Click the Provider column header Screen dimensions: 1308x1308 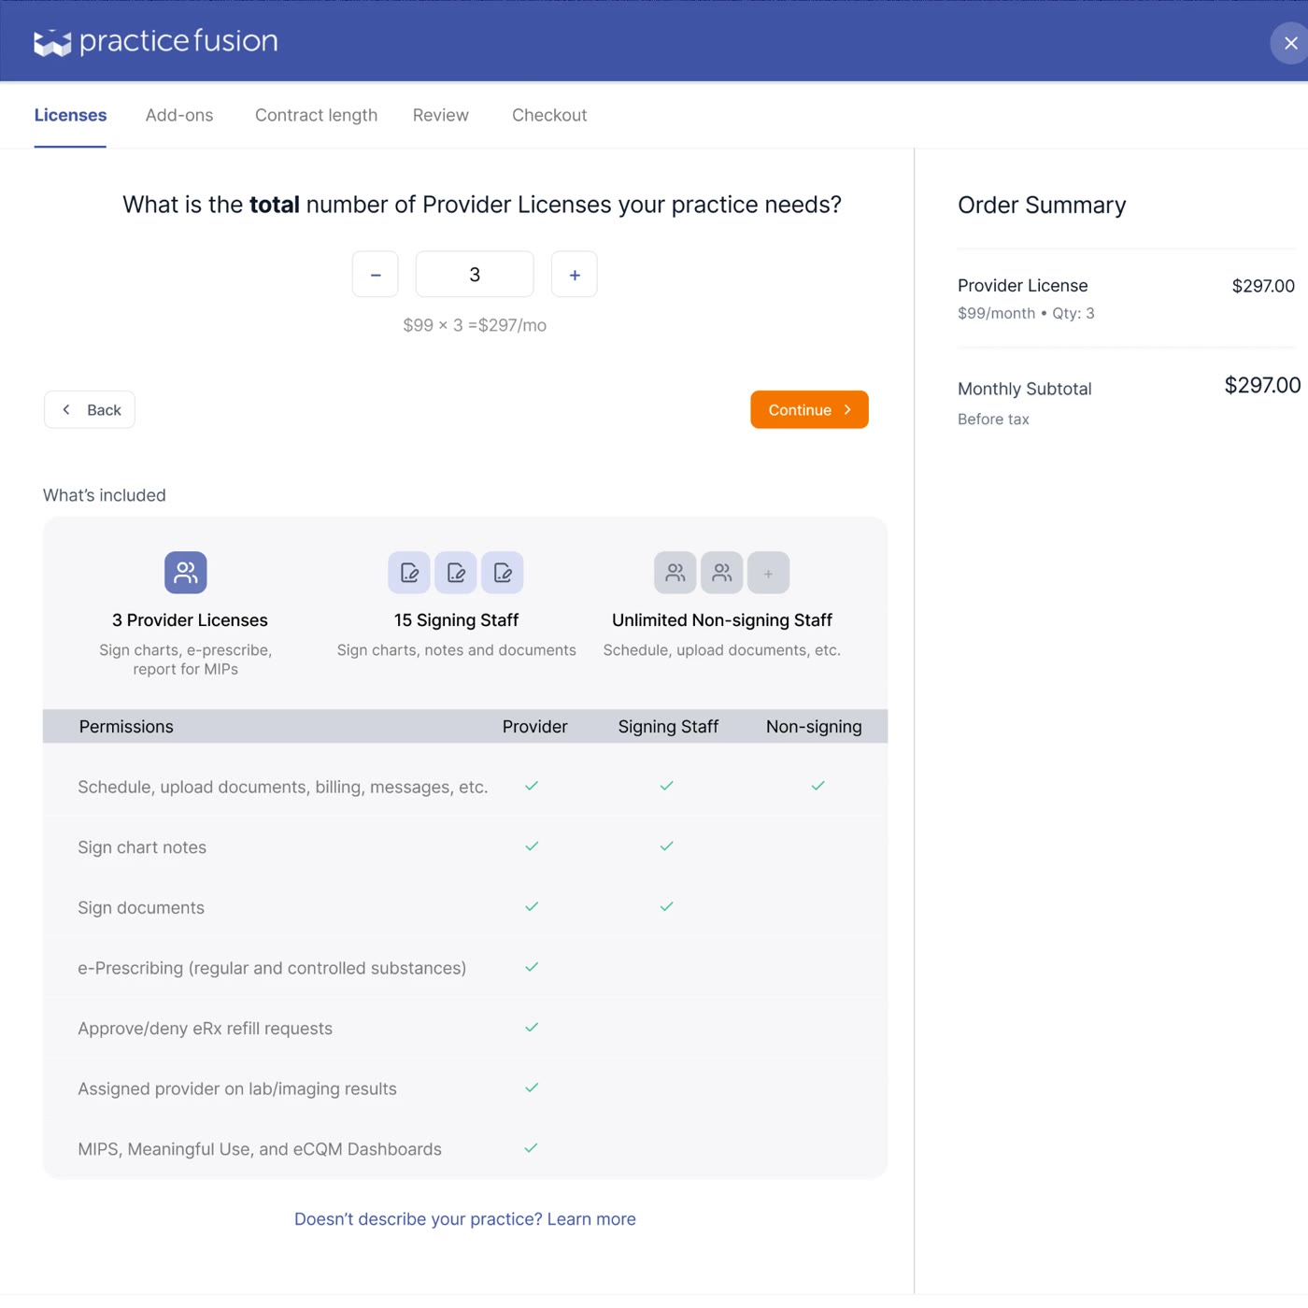[534, 727]
